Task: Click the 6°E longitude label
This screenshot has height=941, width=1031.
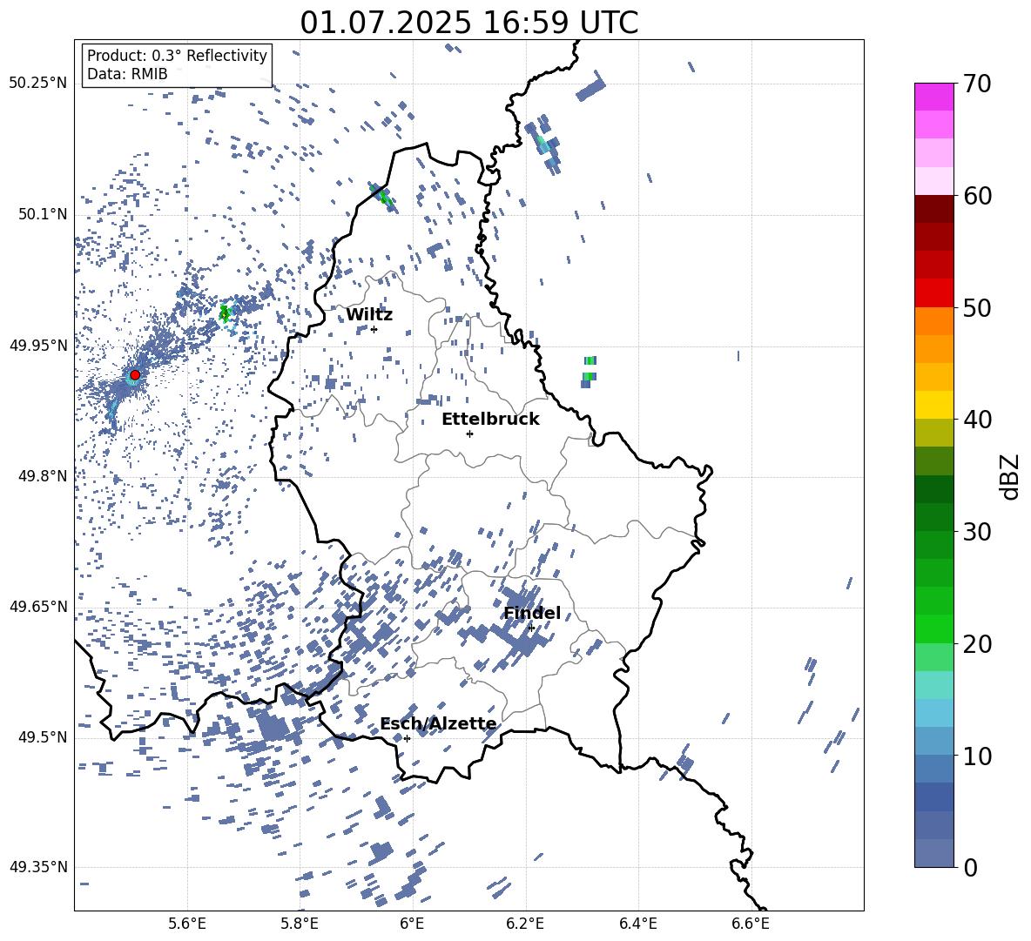Action: click(x=412, y=924)
